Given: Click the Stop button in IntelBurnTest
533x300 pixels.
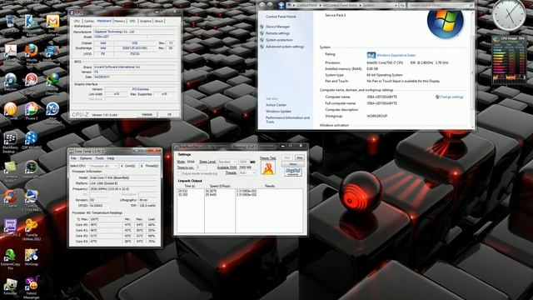Looking at the screenshot, I should pos(300,157).
